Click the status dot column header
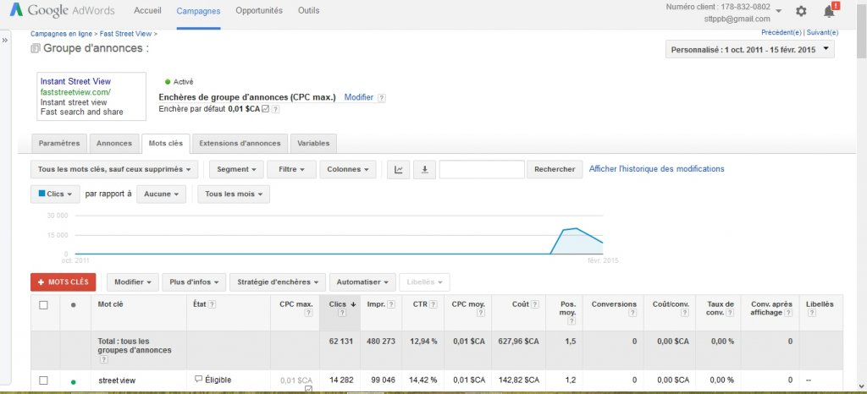 [x=74, y=304]
